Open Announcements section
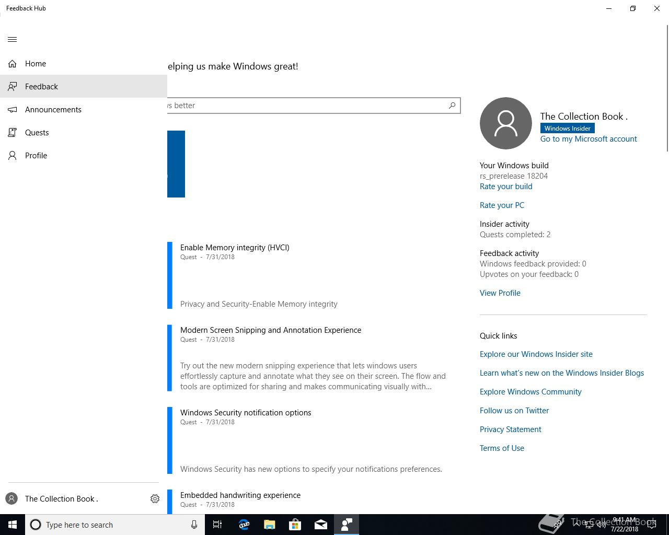669x535 pixels. [x=84, y=109]
